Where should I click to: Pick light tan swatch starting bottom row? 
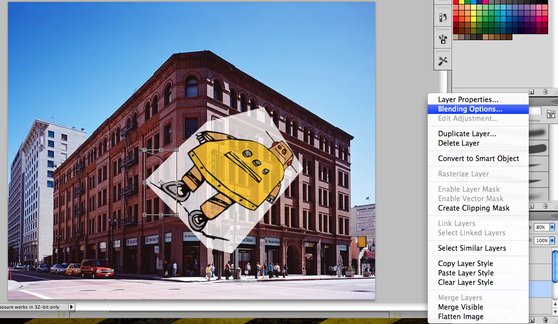tap(456, 37)
